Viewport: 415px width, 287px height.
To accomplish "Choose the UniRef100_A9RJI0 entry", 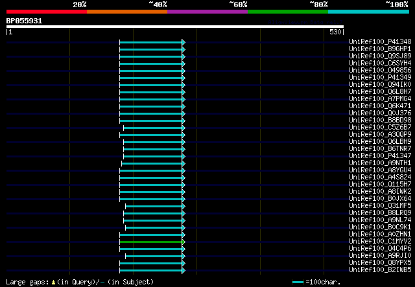I will 380,256.
